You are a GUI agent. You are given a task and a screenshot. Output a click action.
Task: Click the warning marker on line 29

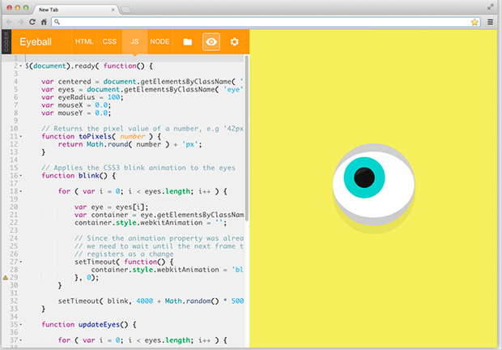click(6, 278)
